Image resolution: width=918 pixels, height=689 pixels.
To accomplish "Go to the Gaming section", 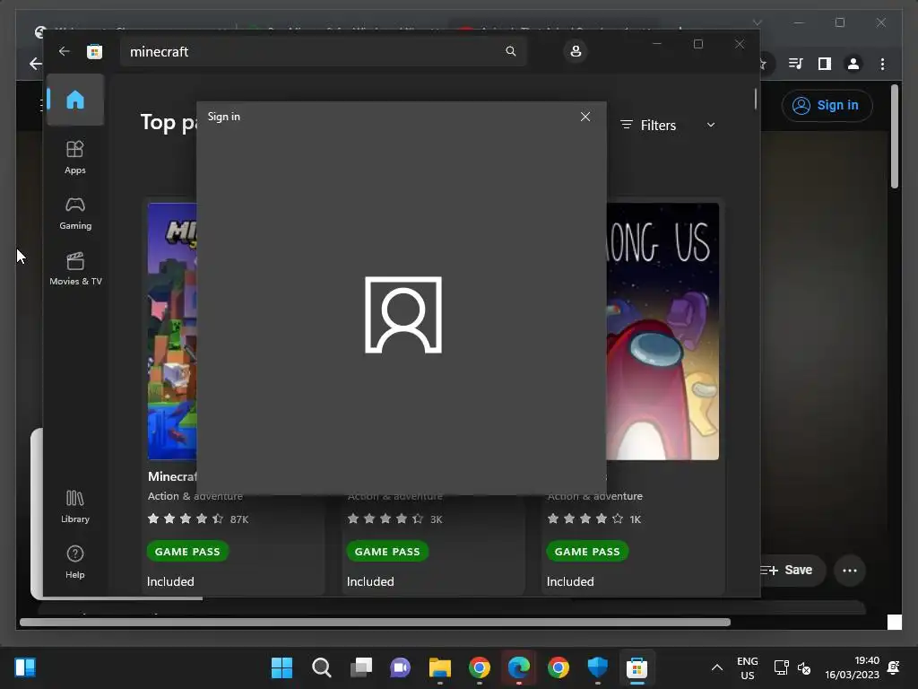I will 75,214.
